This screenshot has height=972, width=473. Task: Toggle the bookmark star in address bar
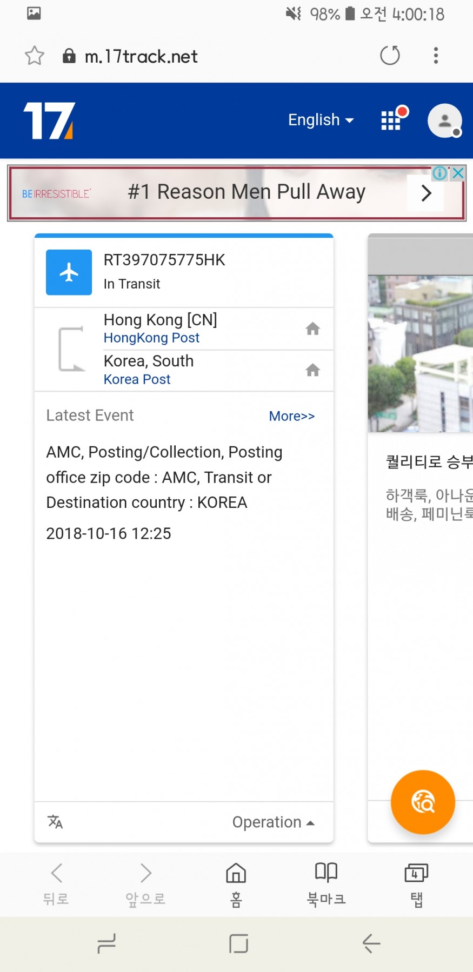35,56
